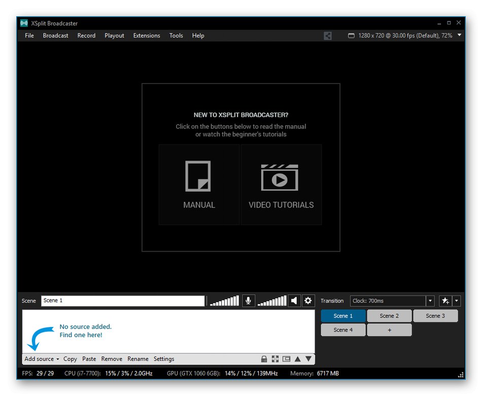Viewport: 482px width, 396px height.
Task: Expand the favorite transitions dropdown arrow
Action: [x=457, y=301]
